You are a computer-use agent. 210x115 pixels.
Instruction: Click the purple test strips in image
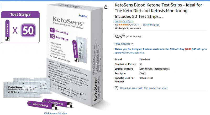[x=50, y=104]
